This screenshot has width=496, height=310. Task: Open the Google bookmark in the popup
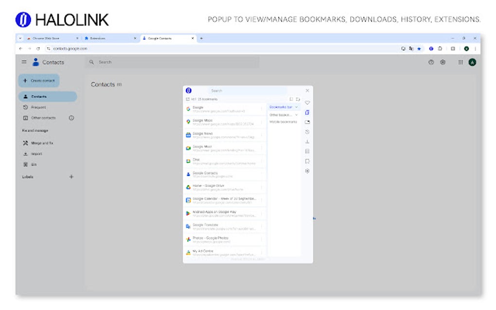225,109
